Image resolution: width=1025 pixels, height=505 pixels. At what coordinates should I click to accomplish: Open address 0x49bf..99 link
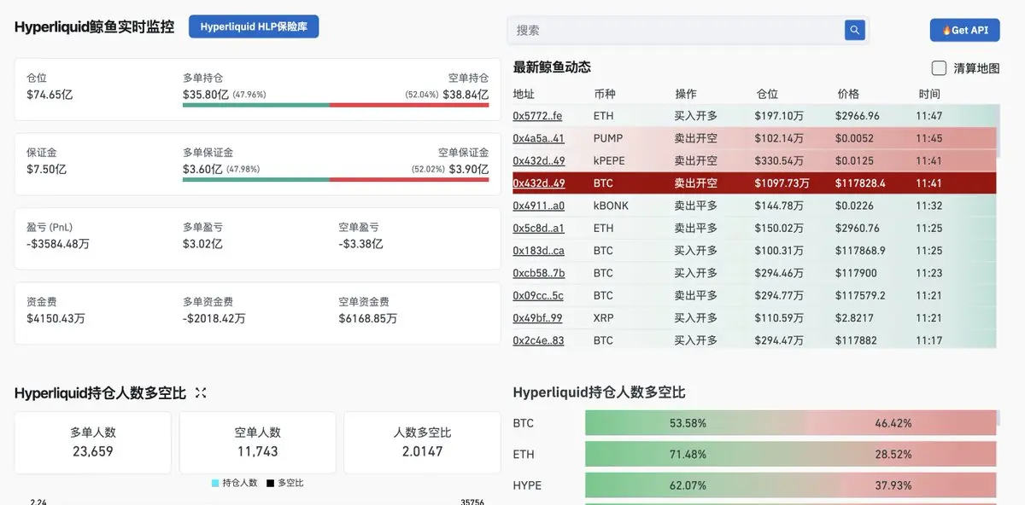pyautogui.click(x=537, y=318)
